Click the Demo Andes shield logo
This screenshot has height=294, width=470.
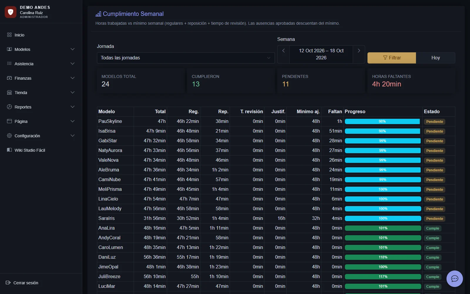pos(11,12)
